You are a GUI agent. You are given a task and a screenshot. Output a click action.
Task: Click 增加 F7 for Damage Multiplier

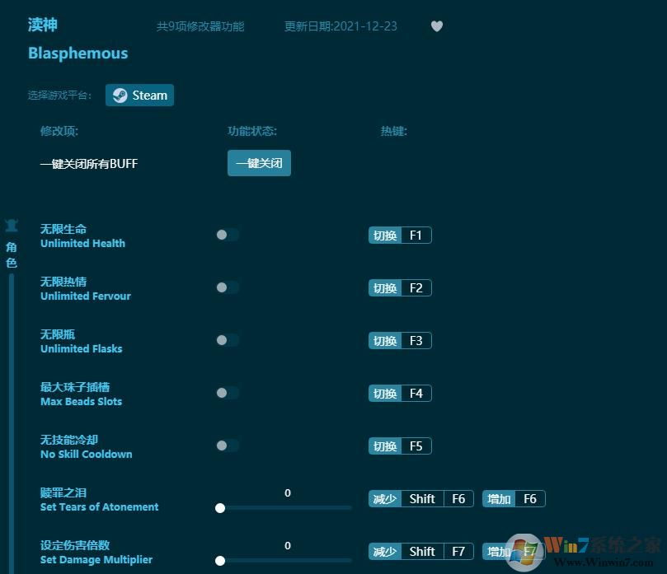513,551
